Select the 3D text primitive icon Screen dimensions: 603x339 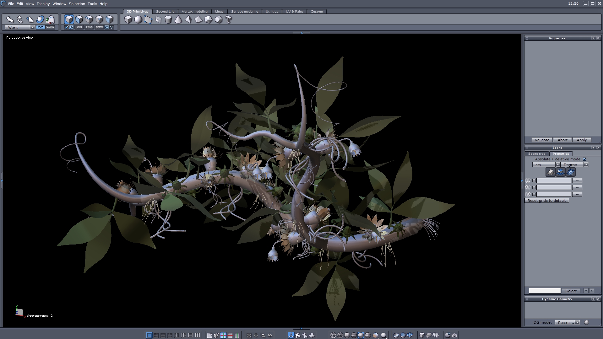click(229, 20)
